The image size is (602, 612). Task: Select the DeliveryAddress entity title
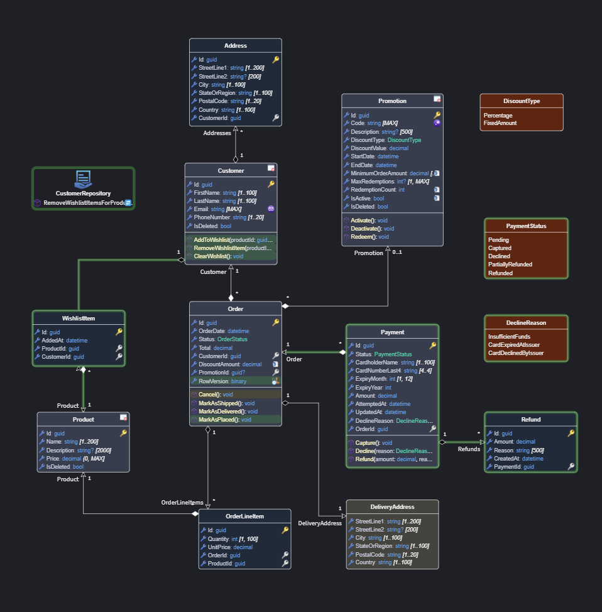pyautogui.click(x=392, y=507)
